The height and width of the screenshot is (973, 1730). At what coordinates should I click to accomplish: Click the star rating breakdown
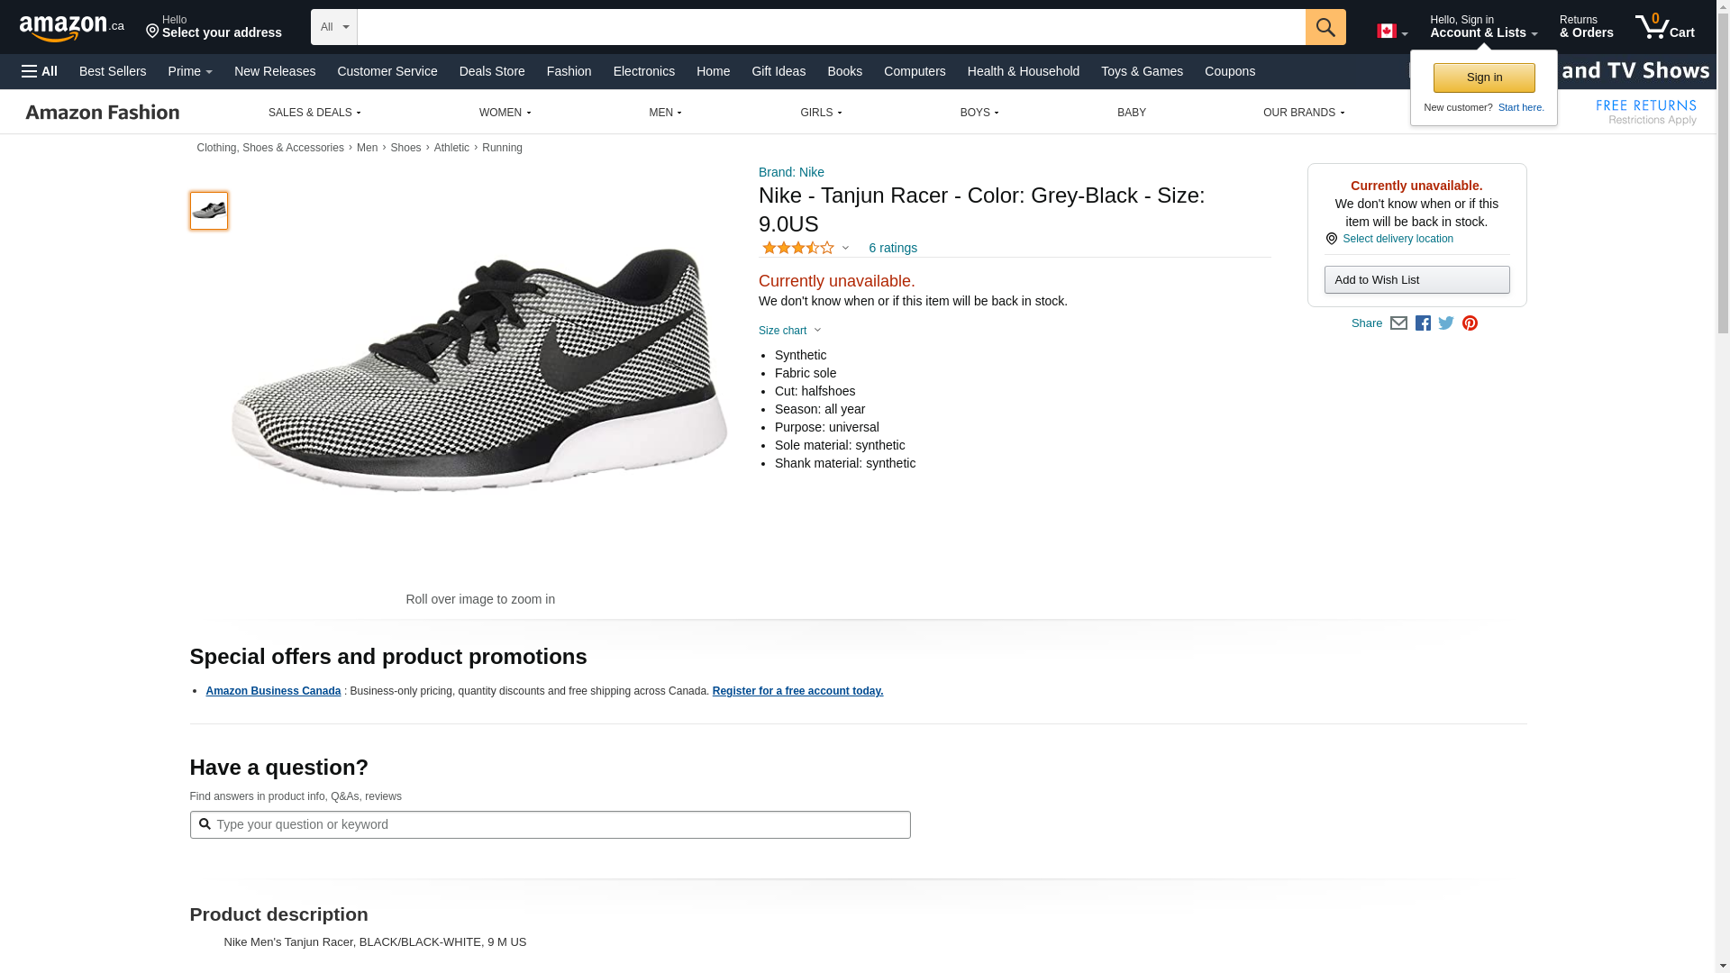point(805,248)
